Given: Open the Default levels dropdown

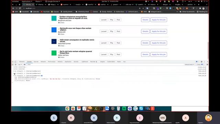Looking at the screenshot, I should tap(189, 64).
